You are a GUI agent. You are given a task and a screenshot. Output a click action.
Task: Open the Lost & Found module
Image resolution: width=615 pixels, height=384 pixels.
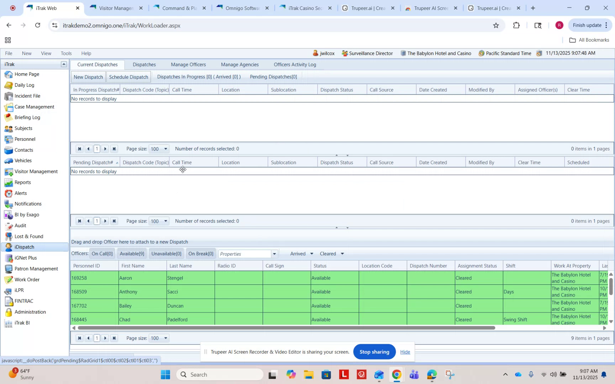pyautogui.click(x=28, y=236)
